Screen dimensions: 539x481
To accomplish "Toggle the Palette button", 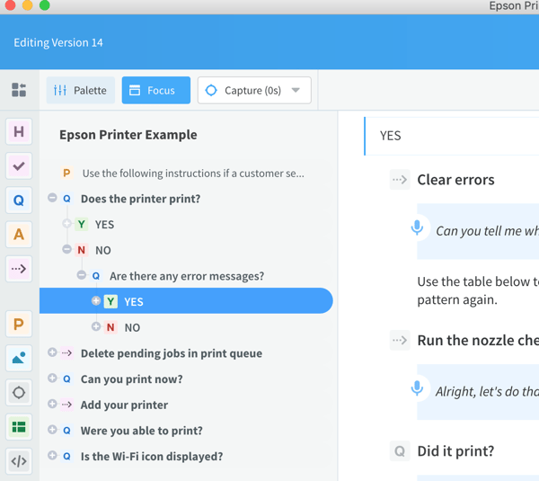I will point(80,90).
